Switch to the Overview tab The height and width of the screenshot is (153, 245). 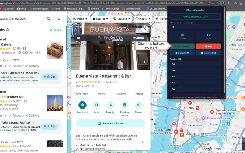[x=82, y=94]
